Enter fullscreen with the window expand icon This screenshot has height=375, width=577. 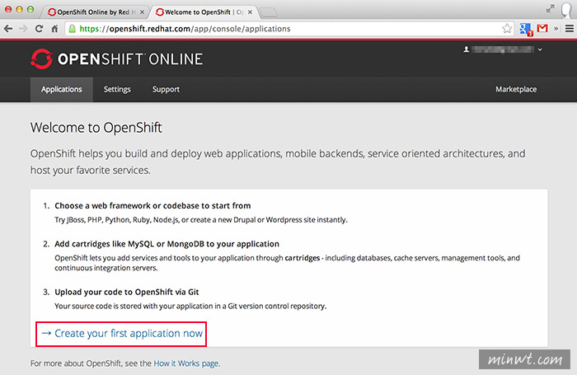[x=550, y=8]
